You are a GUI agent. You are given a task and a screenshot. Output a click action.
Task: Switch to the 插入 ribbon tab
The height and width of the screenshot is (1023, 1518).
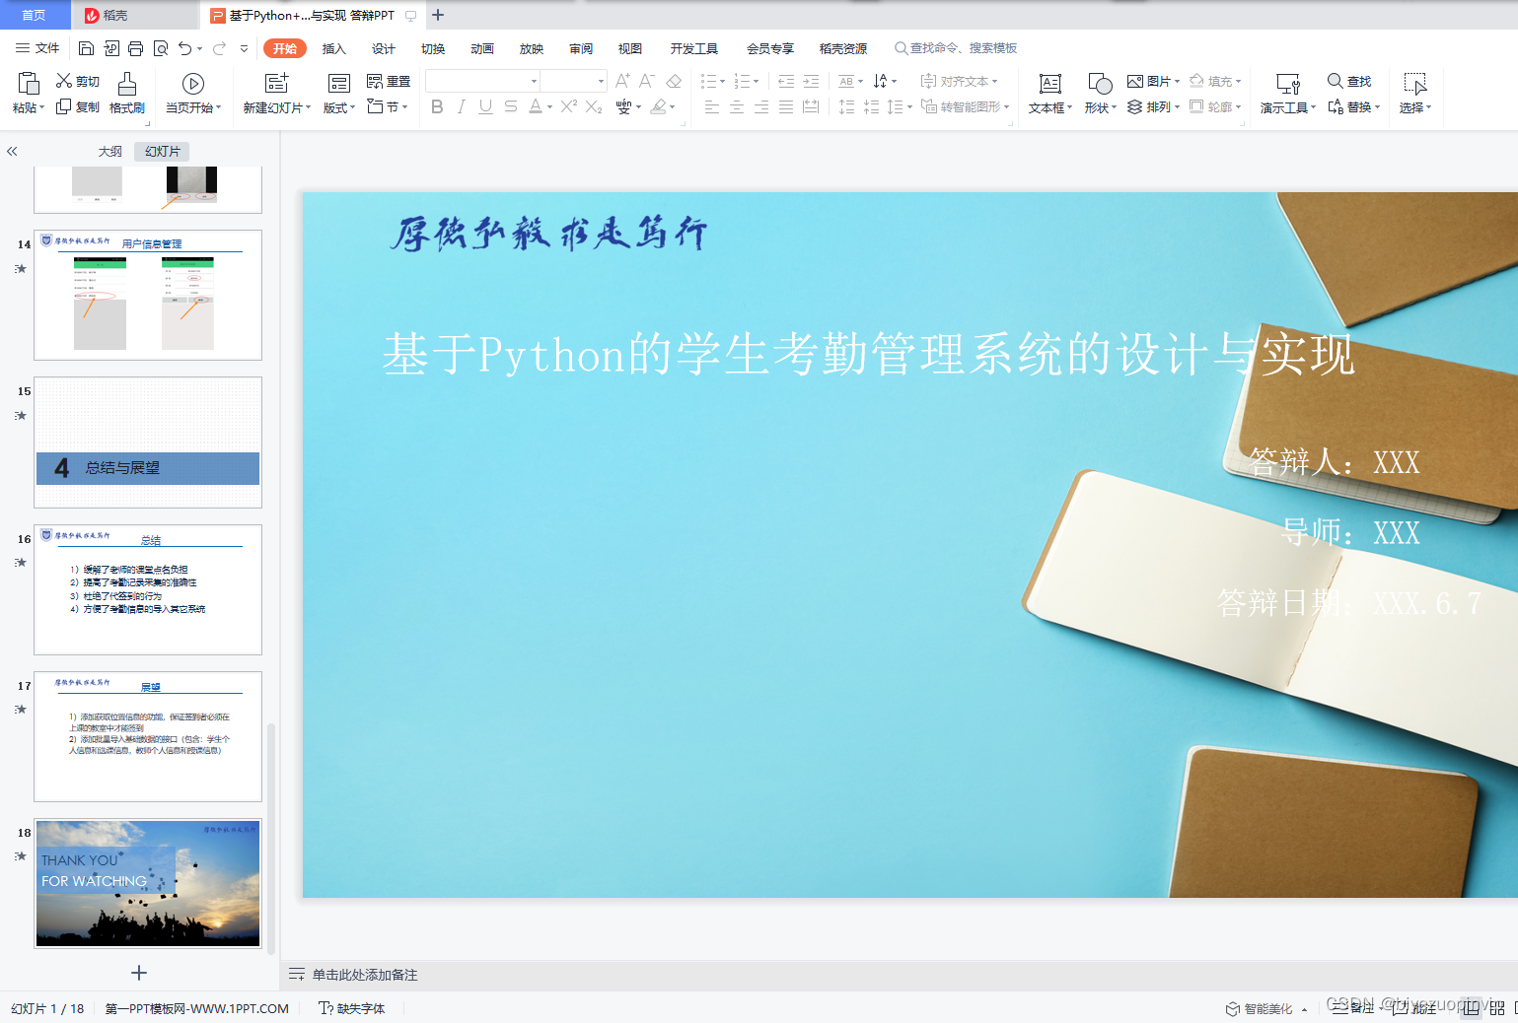point(333,47)
